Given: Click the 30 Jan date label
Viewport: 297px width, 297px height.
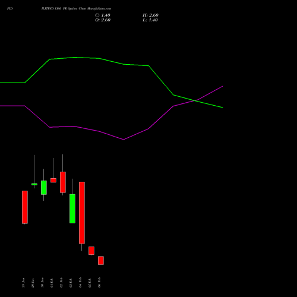Looking at the screenshot, I should tap(42, 283).
